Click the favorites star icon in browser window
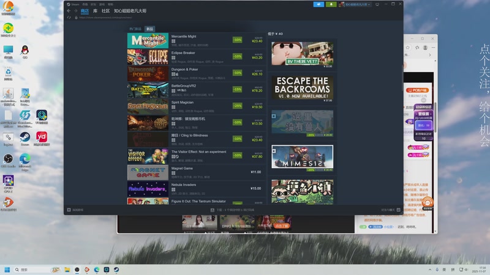 point(408,48)
